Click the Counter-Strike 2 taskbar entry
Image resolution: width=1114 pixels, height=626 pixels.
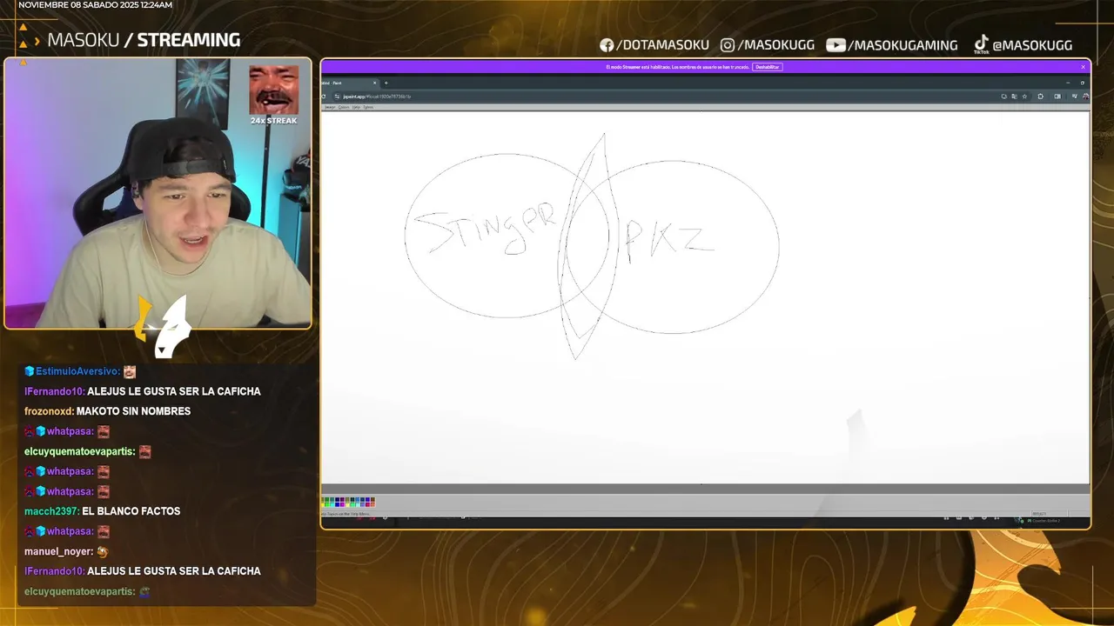point(1043,521)
